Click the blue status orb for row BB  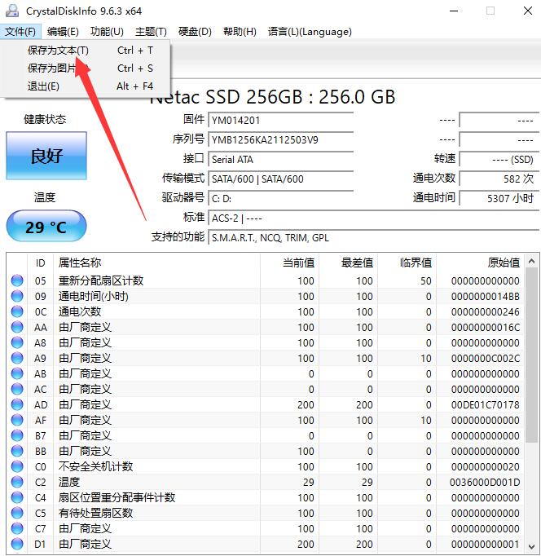[x=17, y=451]
